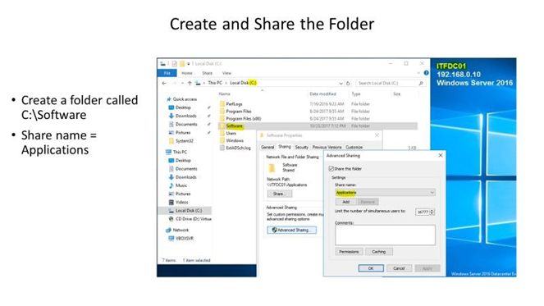This screenshot has height=306, width=544.
Task: Select Desktop under This PC
Action: (x=183, y=160)
